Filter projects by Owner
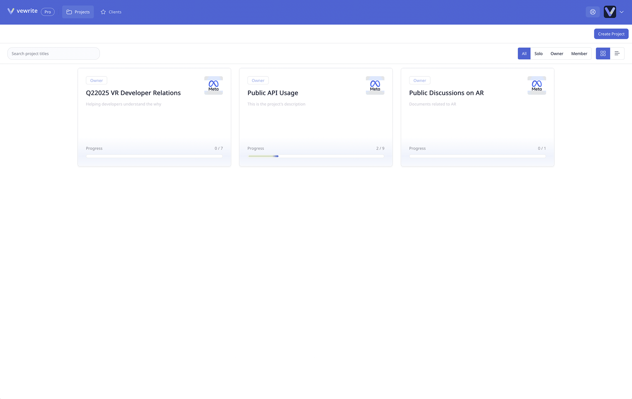Image resolution: width=632 pixels, height=399 pixels. click(557, 54)
